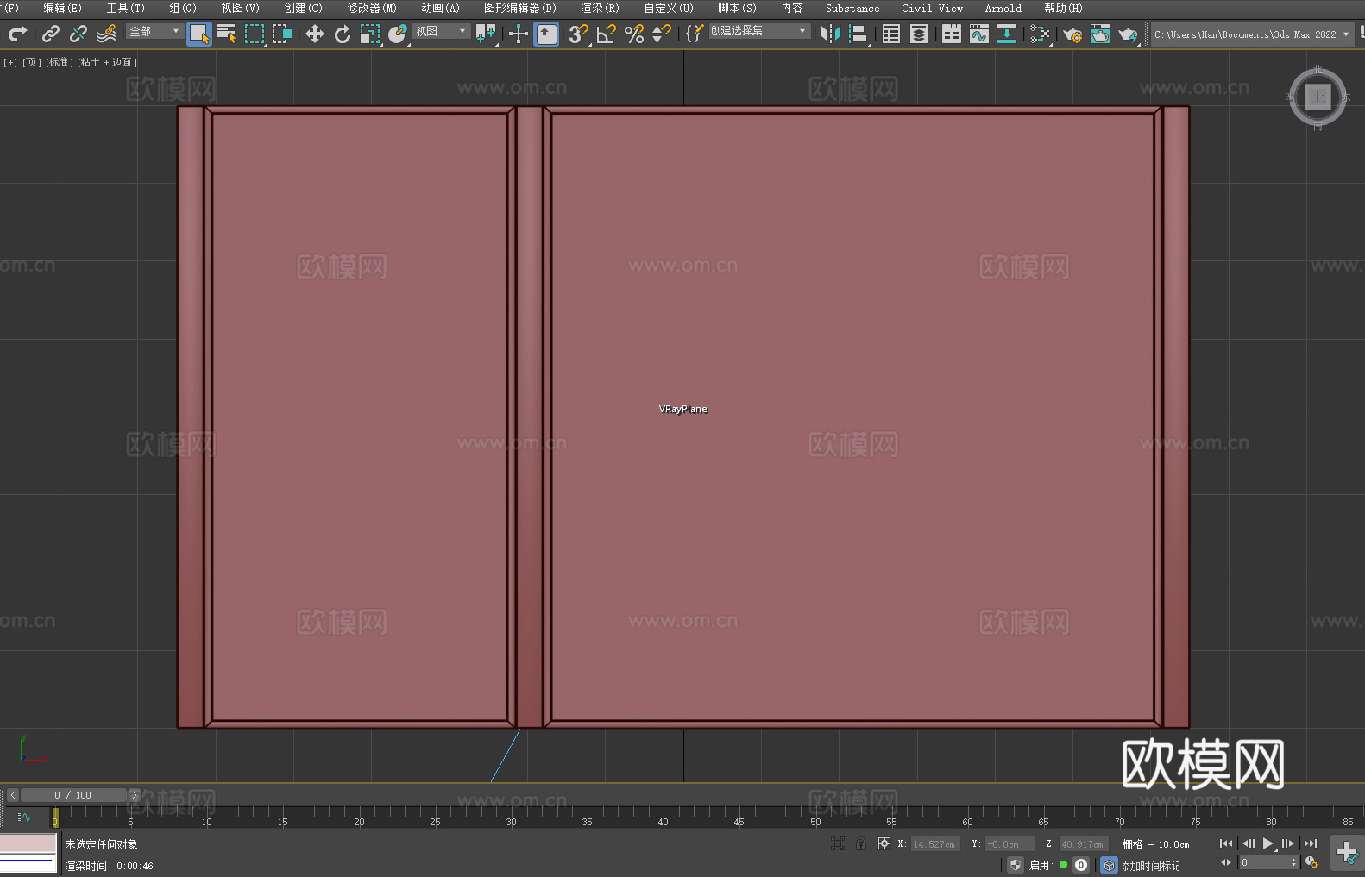The height and width of the screenshot is (877, 1365).
Task: Open Render Setup teapot gear icon
Action: [x=1072, y=34]
